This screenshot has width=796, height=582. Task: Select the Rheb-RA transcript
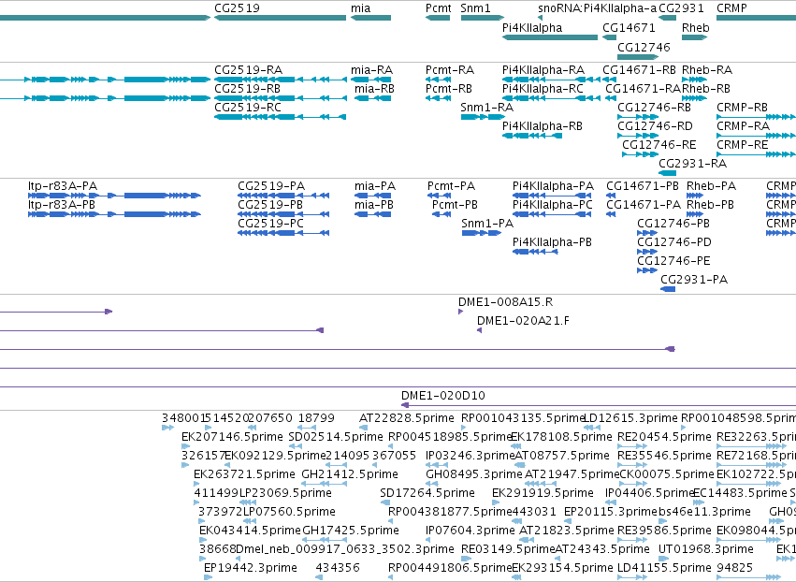[694, 80]
